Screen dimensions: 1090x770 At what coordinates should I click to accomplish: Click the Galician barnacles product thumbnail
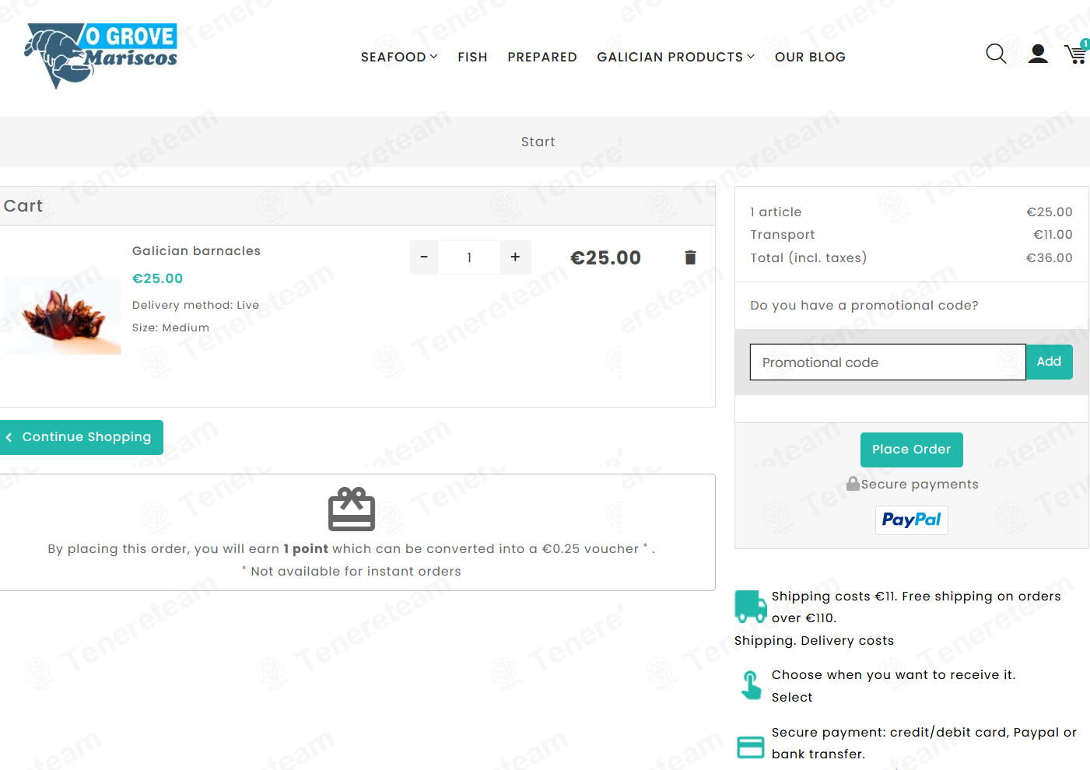pyautogui.click(x=62, y=316)
